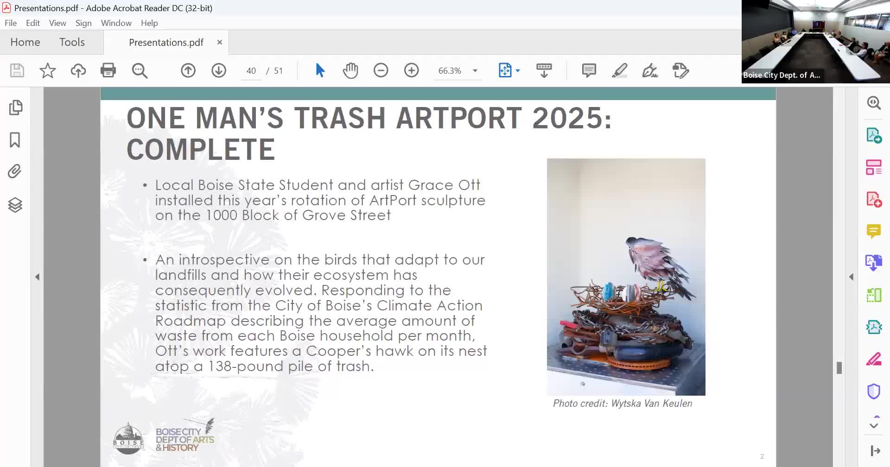Go to the next page
Viewport: 890px width, 467px height.
tap(219, 70)
